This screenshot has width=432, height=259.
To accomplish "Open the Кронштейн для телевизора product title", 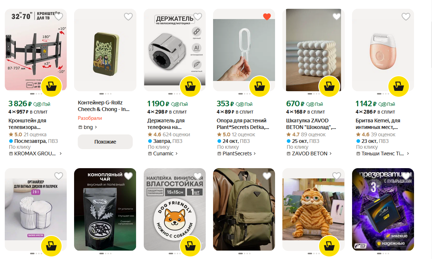I will point(28,124).
